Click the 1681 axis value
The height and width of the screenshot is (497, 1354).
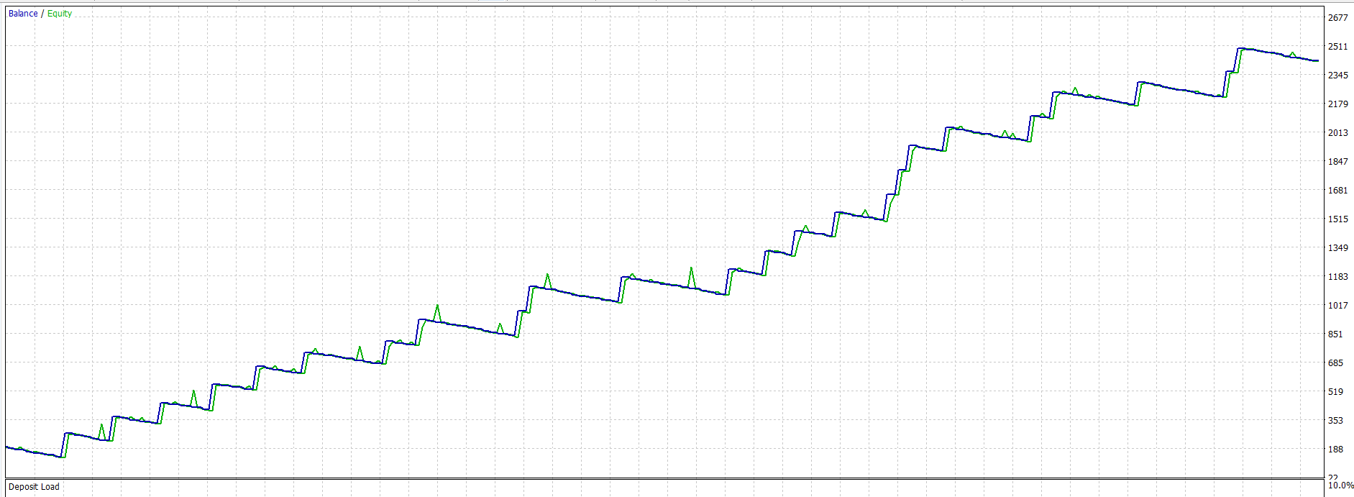(1338, 191)
